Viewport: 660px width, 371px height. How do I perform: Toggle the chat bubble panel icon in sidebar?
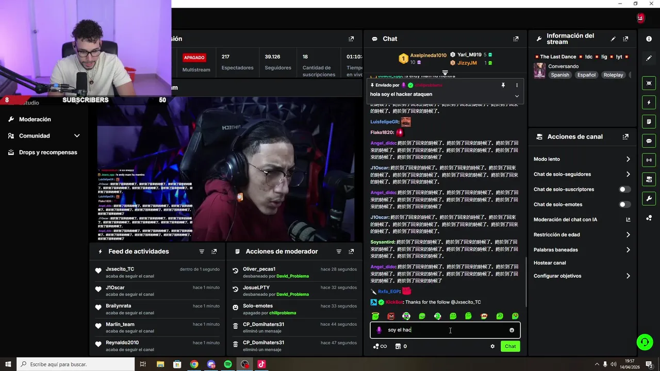(x=649, y=141)
